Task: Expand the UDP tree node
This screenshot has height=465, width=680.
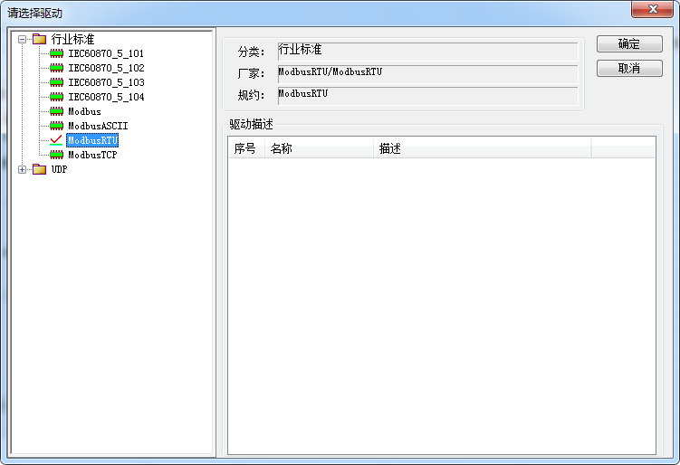Action: [23, 169]
